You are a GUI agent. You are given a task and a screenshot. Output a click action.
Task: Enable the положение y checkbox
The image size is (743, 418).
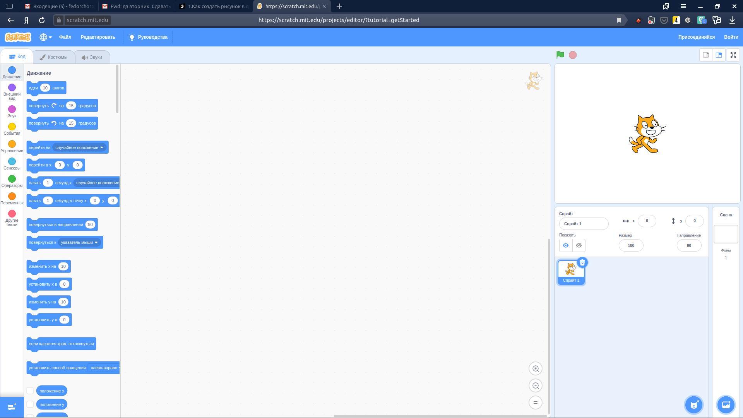[30, 404]
